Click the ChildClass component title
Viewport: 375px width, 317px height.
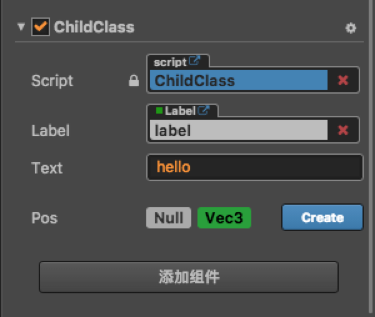(x=94, y=27)
